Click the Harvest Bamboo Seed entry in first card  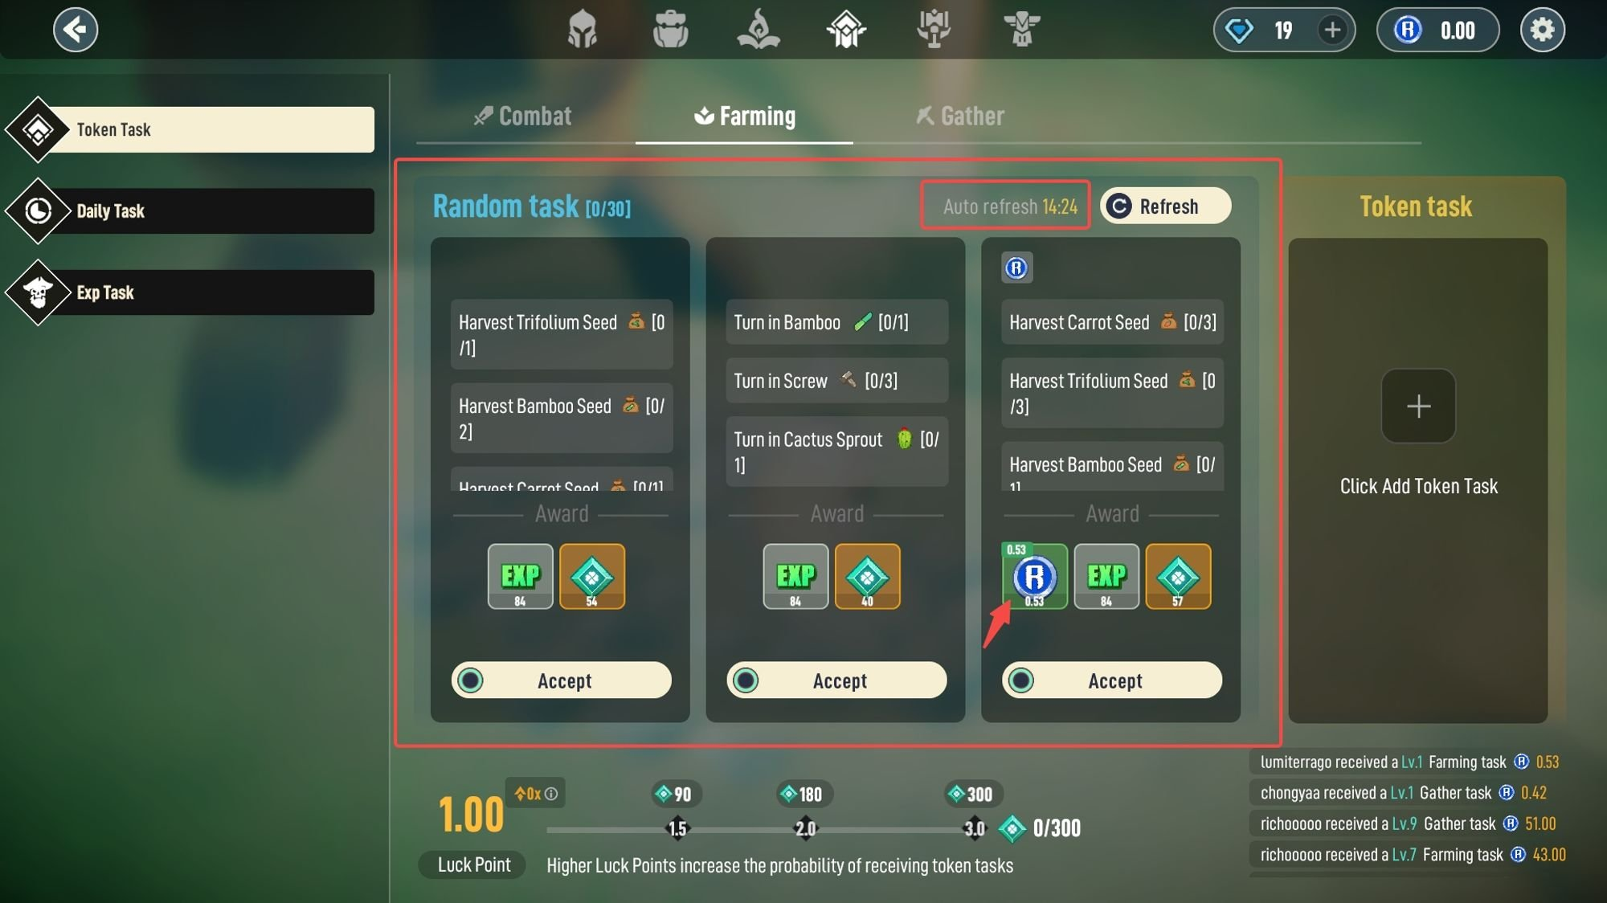coord(561,419)
